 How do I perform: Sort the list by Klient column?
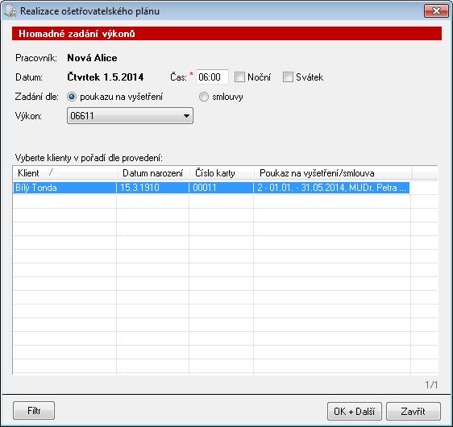coord(64,173)
